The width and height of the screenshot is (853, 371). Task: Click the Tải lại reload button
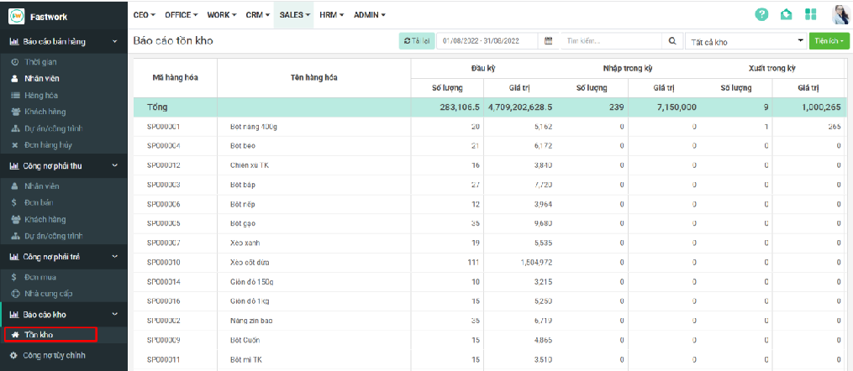417,41
